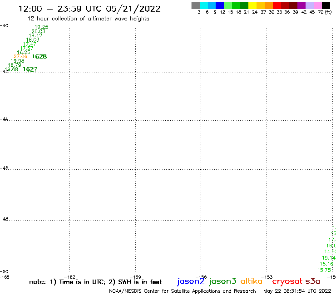Screen dimensions: 336x295
Task: Select the 17.57 wave height value
Action: [x=27, y=48]
